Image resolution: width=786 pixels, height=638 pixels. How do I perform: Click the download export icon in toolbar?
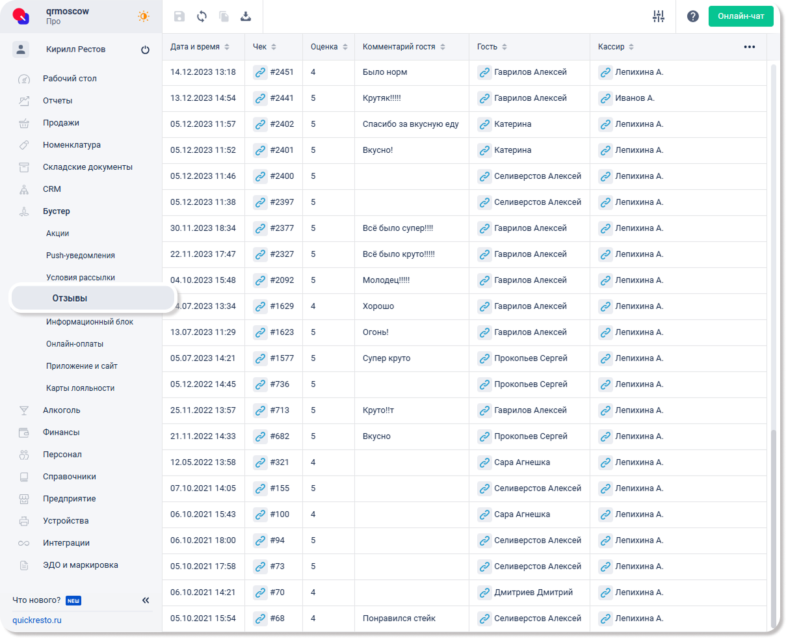point(246,16)
